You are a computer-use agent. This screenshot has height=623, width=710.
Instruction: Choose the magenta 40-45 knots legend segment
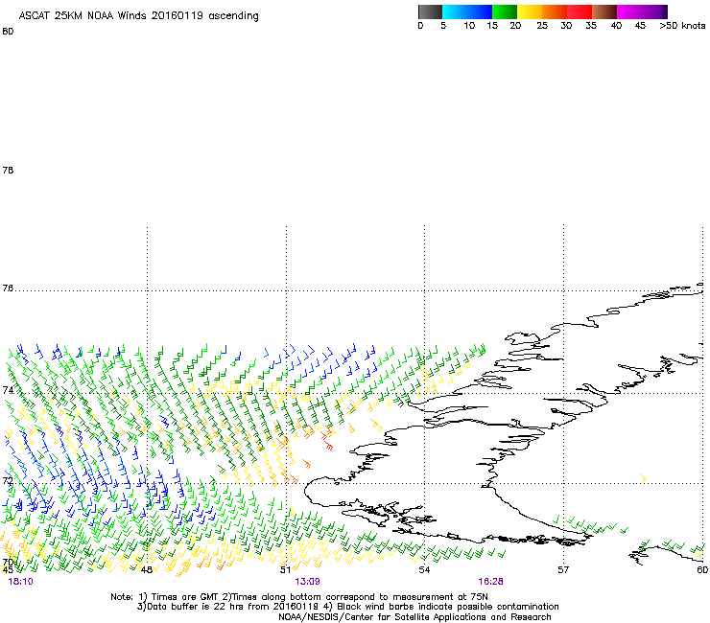629,12
